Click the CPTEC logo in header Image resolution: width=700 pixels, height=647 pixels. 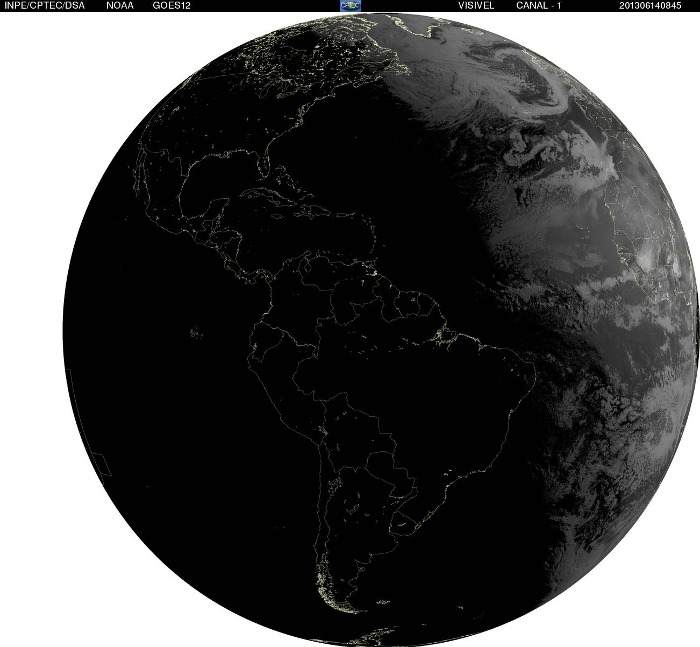[351, 5]
